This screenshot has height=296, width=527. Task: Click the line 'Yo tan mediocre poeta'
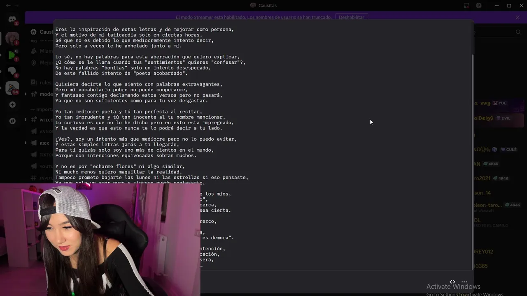129,112
